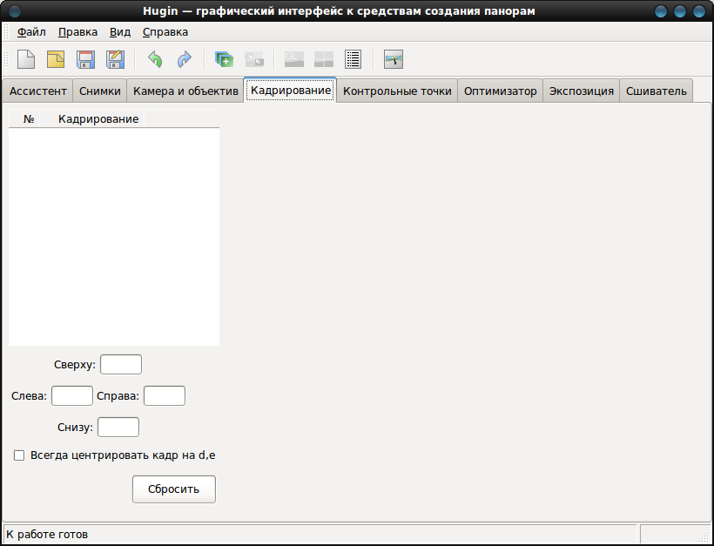Open the Файл menu
This screenshot has width=714, height=546.
pyautogui.click(x=31, y=32)
